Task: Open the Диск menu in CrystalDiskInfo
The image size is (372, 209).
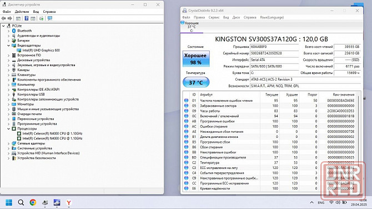Action: (x=236, y=17)
